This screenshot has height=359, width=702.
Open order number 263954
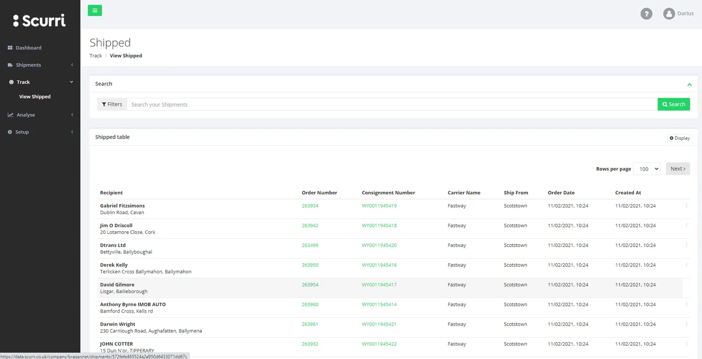click(310, 285)
